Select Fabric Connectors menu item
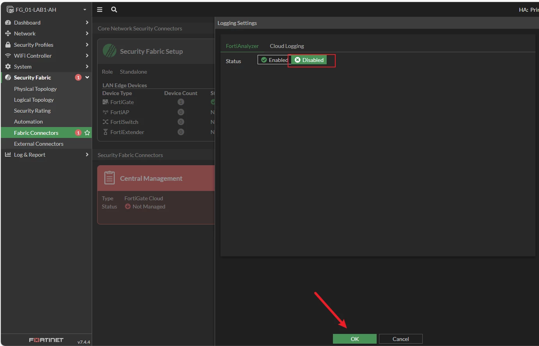 coord(46,133)
